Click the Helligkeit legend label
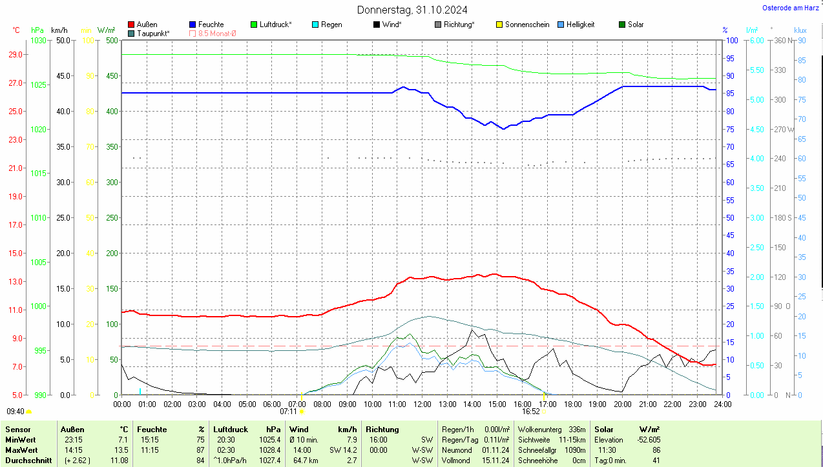This screenshot has width=823, height=467. click(x=580, y=25)
